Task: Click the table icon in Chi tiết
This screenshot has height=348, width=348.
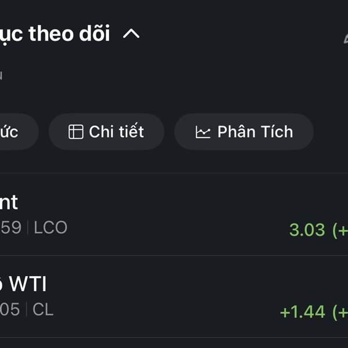Action: coord(75,132)
